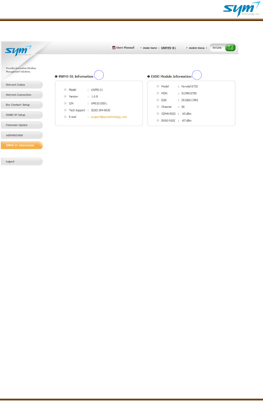The height and width of the screenshot is (401, 263).
Task: Click the Modem Status label
Action: click(197, 48)
